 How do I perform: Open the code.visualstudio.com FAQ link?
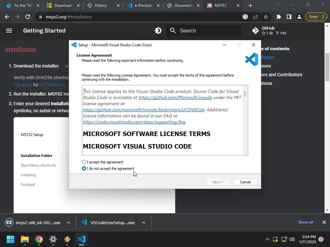pyautogui.click(x=134, y=122)
